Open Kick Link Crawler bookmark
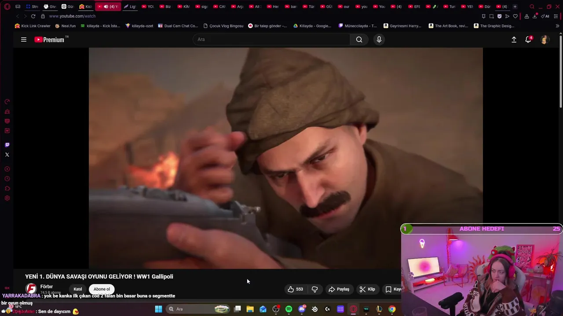563x316 pixels. tap(33, 26)
